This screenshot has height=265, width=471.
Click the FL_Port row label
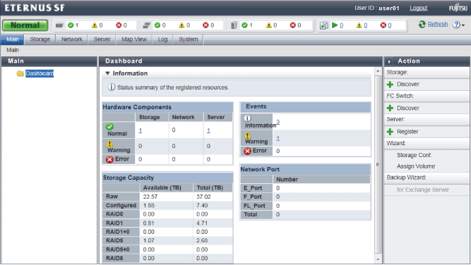pyautogui.click(x=254, y=206)
